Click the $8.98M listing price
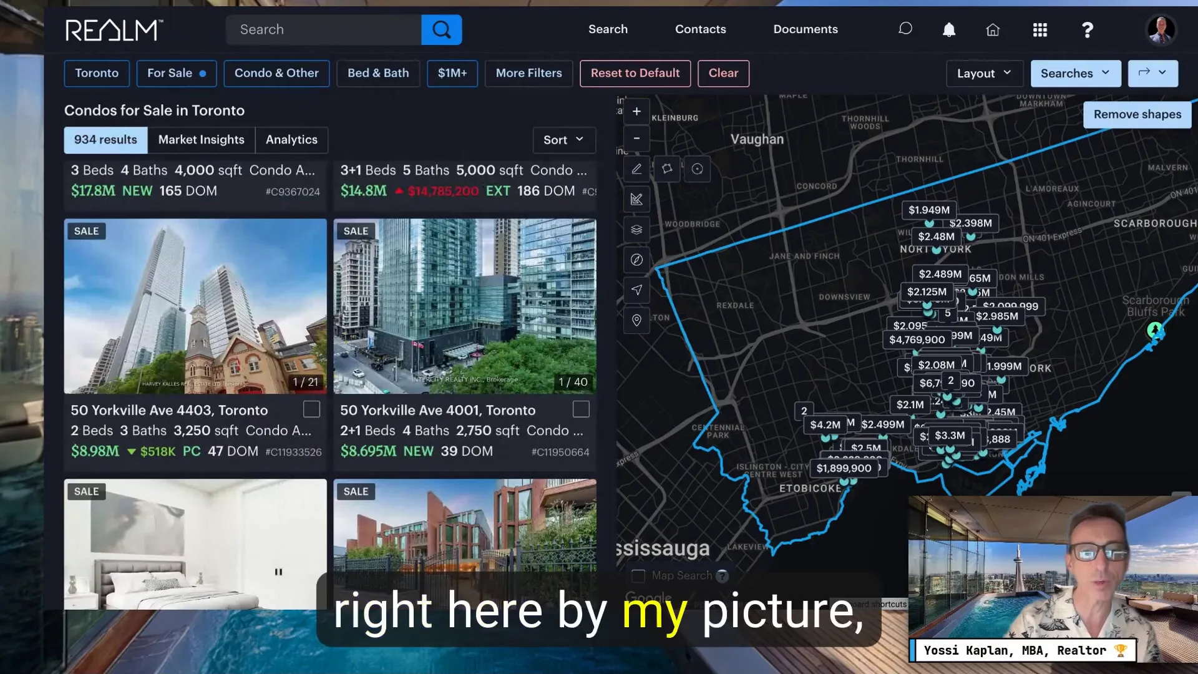 click(x=95, y=451)
